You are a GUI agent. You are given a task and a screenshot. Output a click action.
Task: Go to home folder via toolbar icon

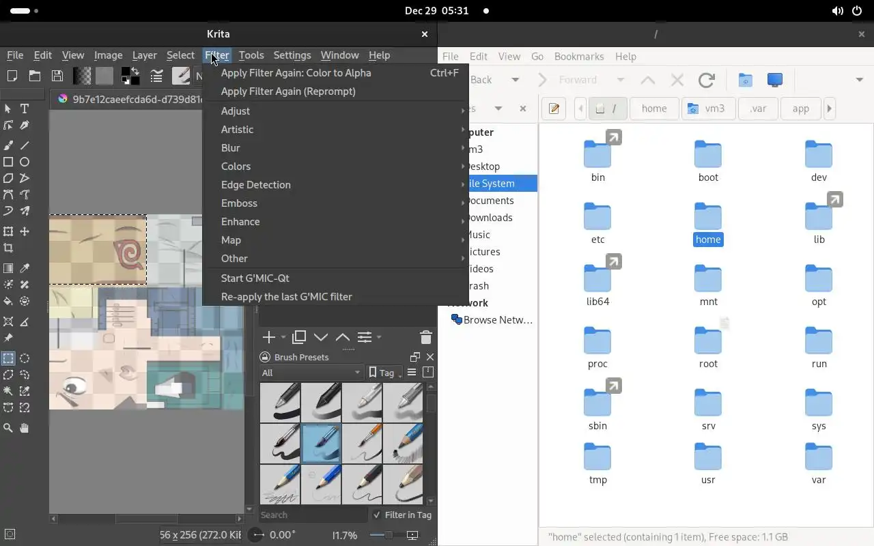pyautogui.click(x=745, y=80)
